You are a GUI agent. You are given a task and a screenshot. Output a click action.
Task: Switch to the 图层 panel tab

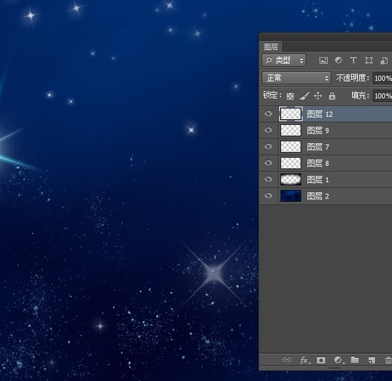pyautogui.click(x=271, y=46)
